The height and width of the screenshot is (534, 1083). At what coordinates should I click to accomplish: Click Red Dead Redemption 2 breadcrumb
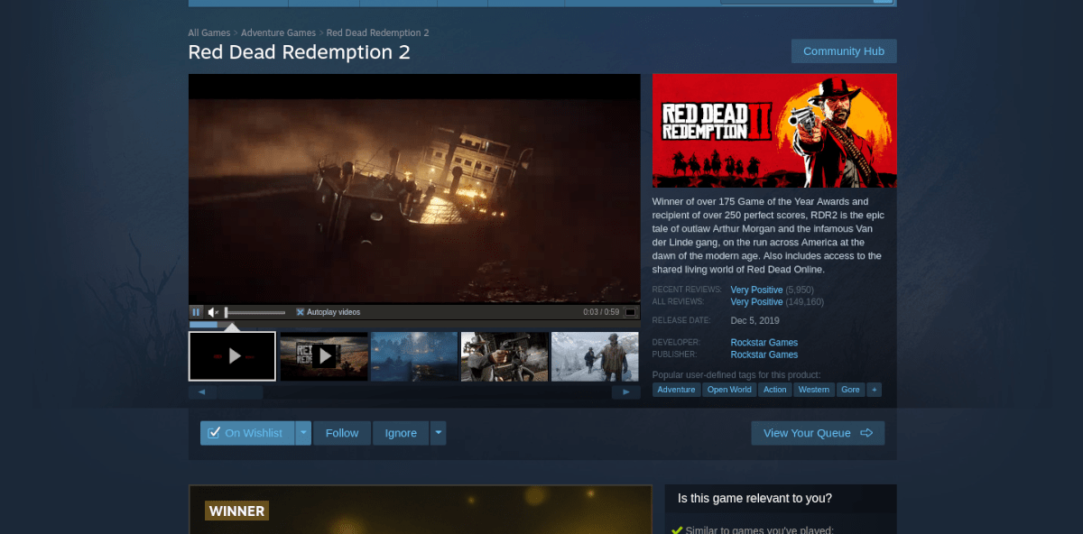[378, 32]
